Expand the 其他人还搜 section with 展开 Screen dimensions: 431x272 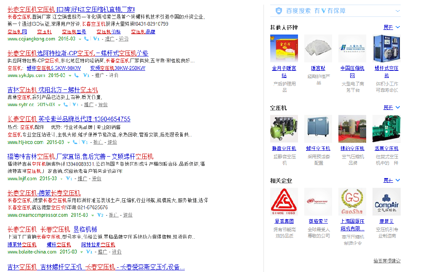point(392,27)
